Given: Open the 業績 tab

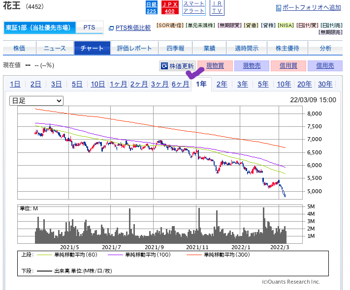Looking at the screenshot, I should point(209,48).
